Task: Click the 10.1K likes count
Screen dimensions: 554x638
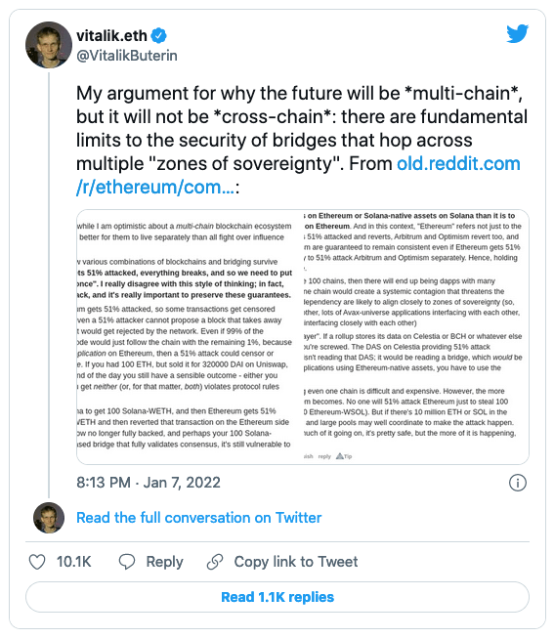Action: 73,562
